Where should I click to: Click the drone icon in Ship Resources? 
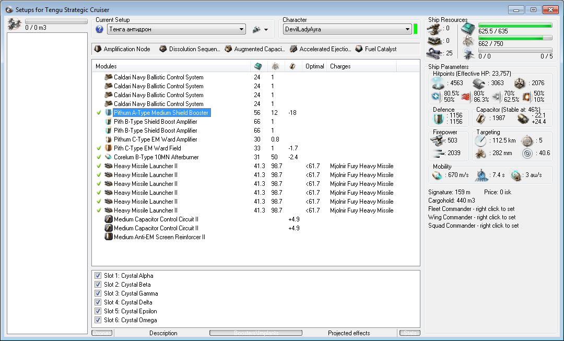click(x=468, y=54)
